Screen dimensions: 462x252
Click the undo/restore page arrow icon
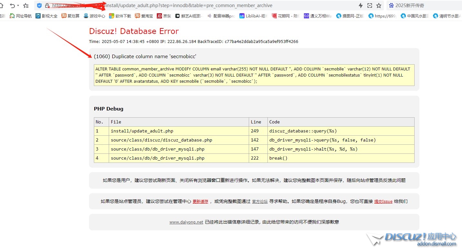13,5
